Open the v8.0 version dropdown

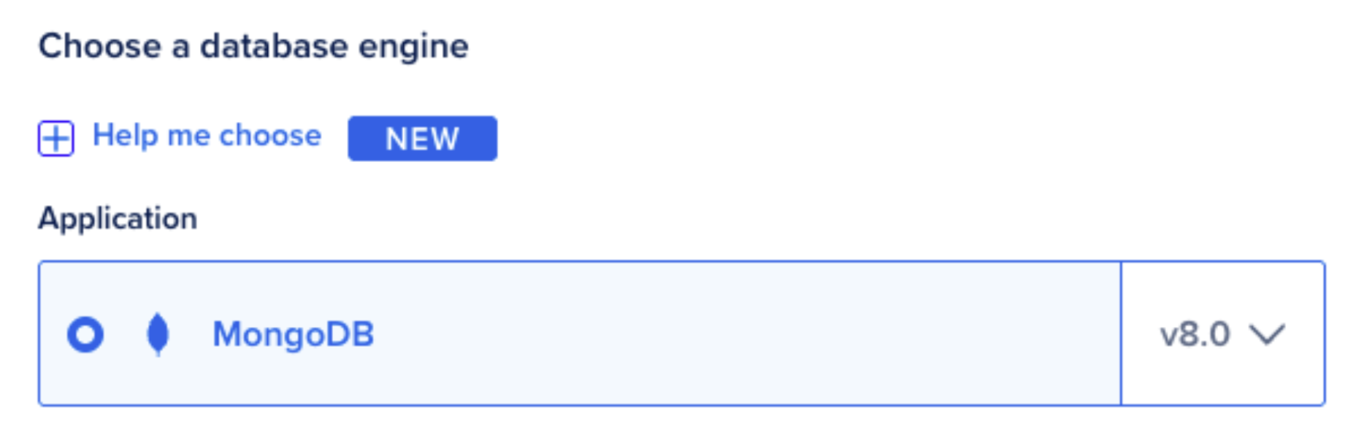pyautogui.click(x=1222, y=334)
